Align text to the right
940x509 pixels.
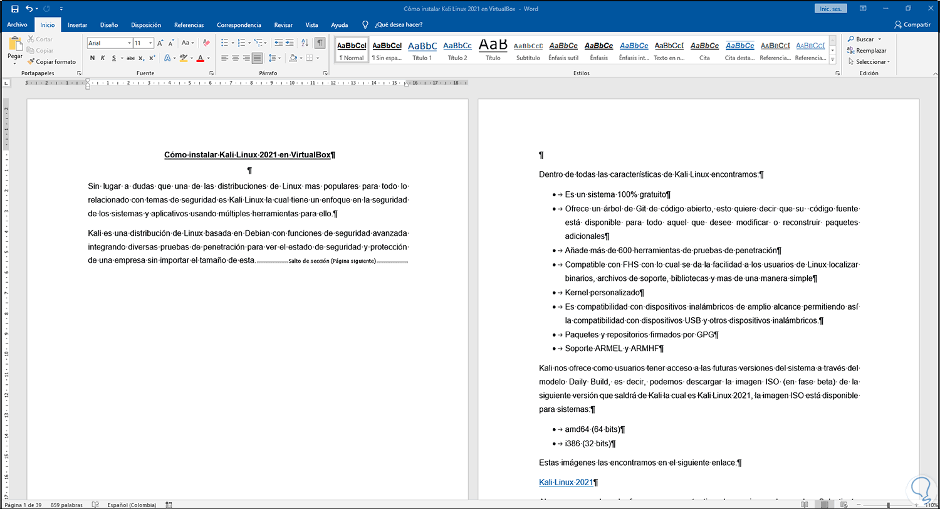[x=246, y=58]
